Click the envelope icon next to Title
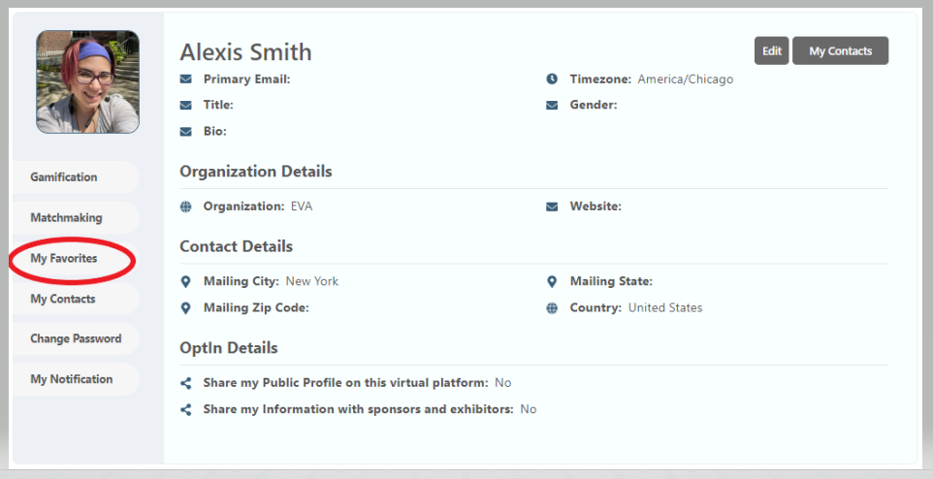933x479 pixels. tap(185, 105)
